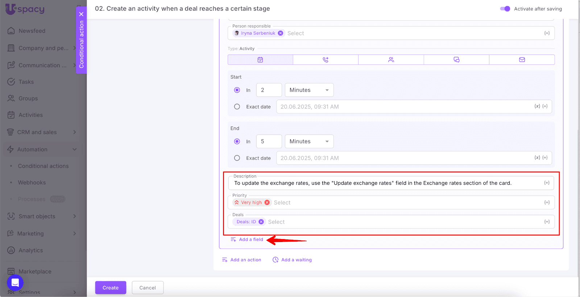Image resolution: width=580 pixels, height=297 pixels.
Task: Toggle Activate after saving switch
Action: (505, 9)
